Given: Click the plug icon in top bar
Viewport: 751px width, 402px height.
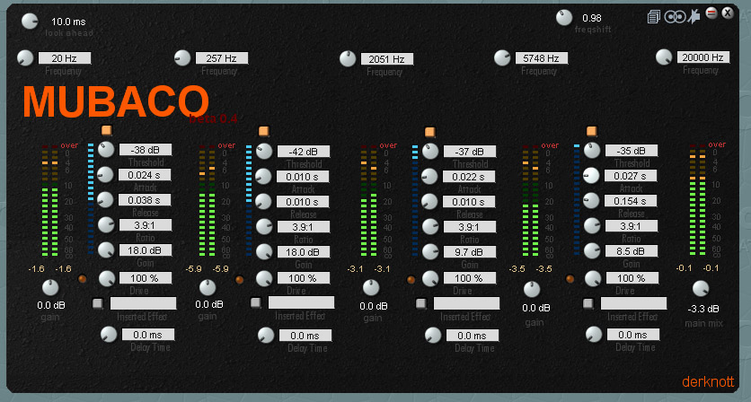Looking at the screenshot, I should (x=694, y=15).
